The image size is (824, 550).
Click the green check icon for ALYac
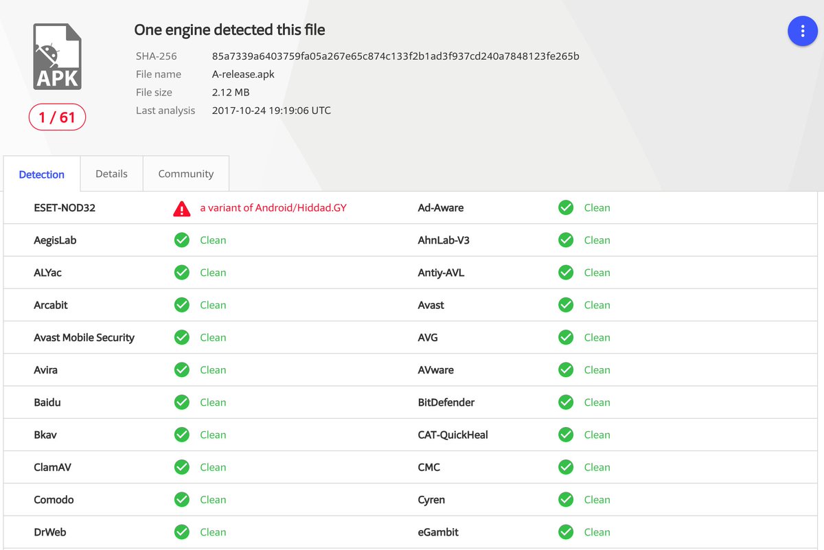pos(181,273)
